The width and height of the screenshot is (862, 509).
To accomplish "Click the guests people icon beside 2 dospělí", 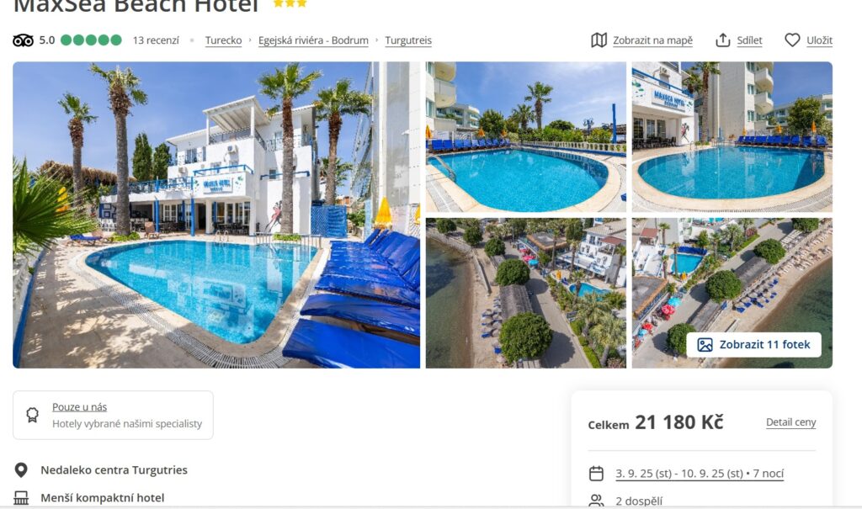I will click(x=596, y=501).
